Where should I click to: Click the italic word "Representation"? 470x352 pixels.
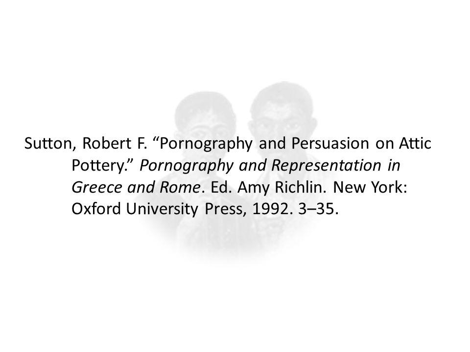point(326,166)
